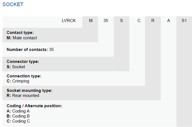
Task: Click the Connector type label
Action: pyautogui.click(x=23, y=62)
